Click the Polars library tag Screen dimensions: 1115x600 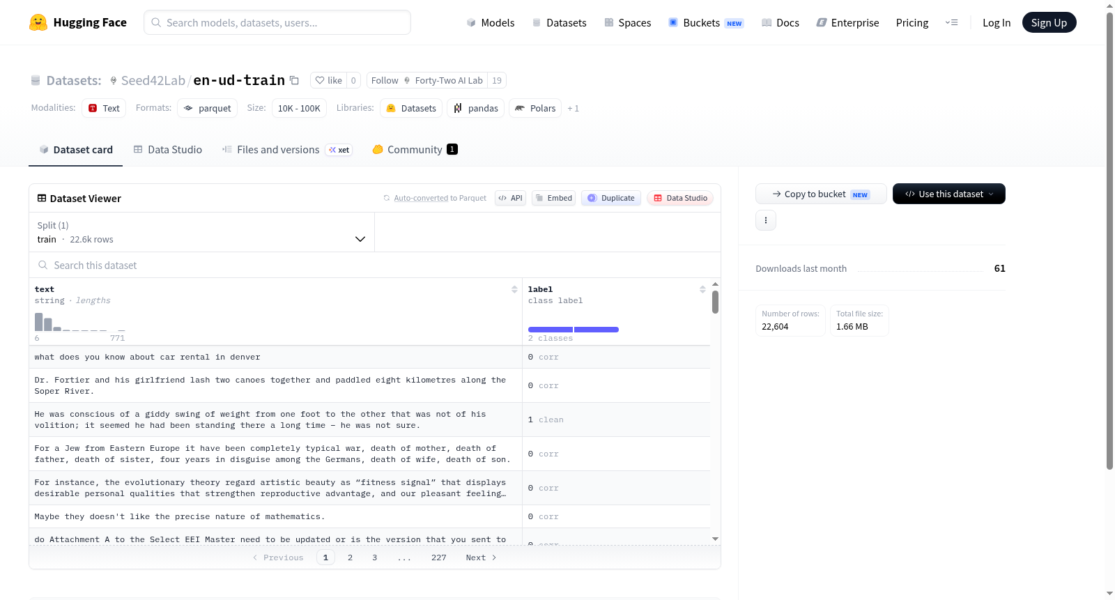click(x=535, y=108)
